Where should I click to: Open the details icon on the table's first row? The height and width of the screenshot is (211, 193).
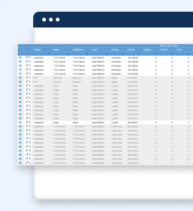[20, 58]
